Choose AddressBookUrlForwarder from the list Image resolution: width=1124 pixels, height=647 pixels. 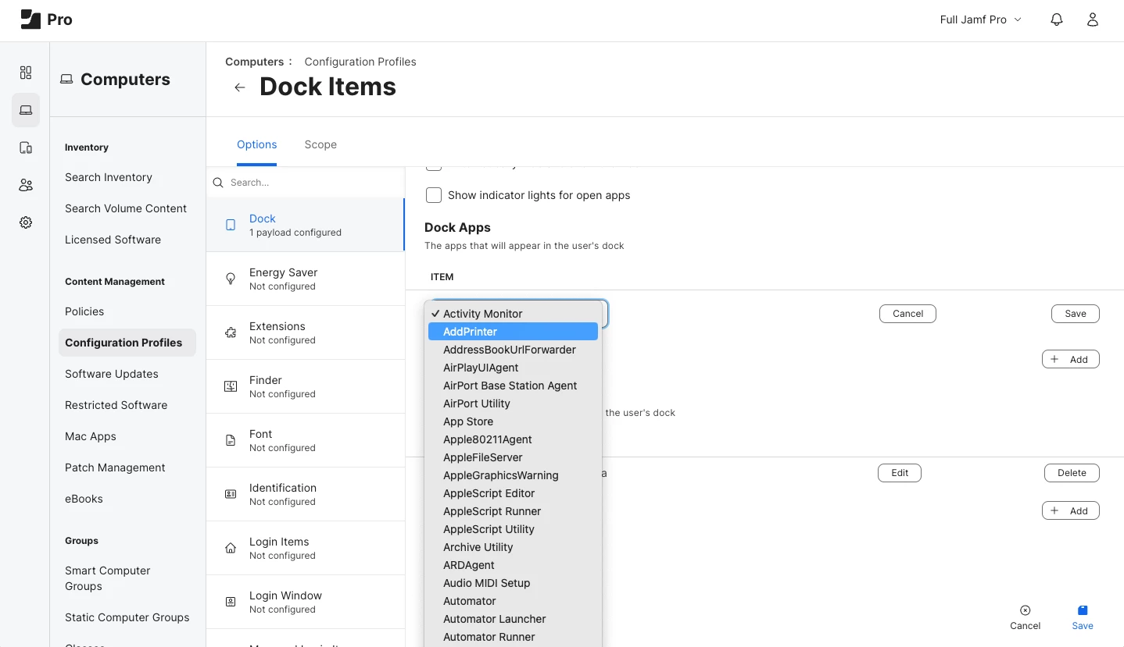click(x=513, y=350)
